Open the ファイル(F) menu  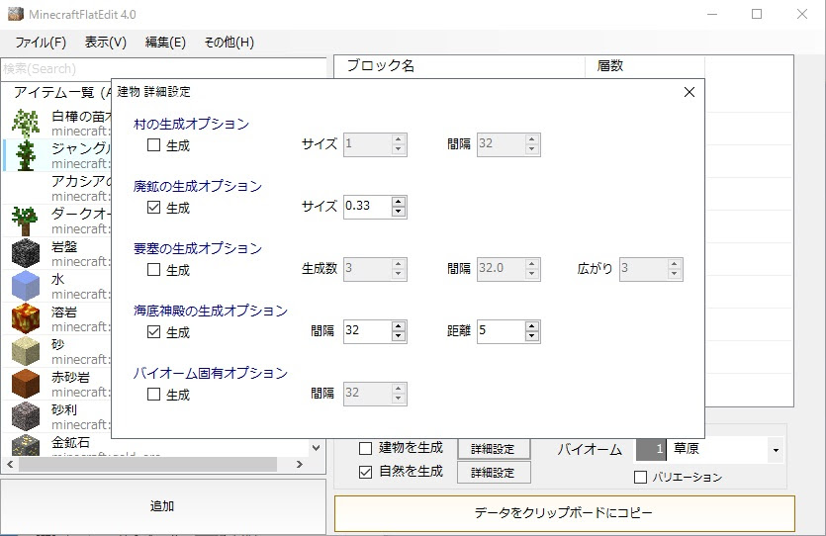[41, 43]
